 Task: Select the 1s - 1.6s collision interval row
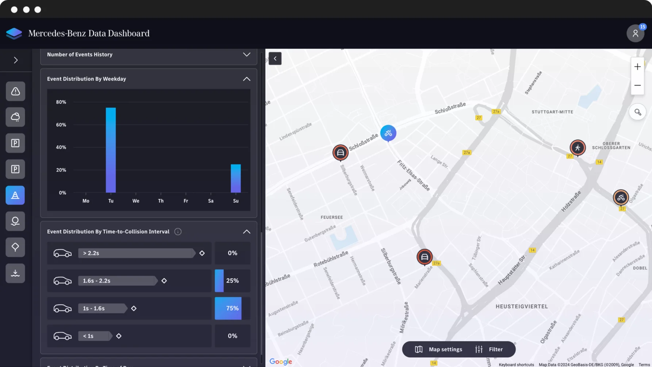[129, 308]
